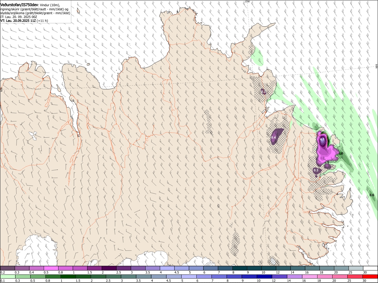Click the dark teal 9 swatch, upper legend row
Viewport: 378px width, 283px height.
tap(254, 268)
